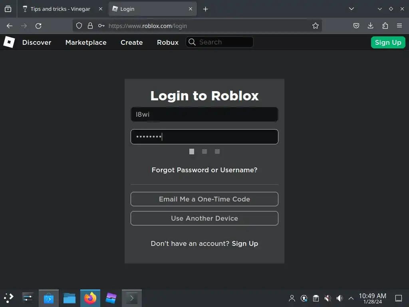This screenshot has width=409, height=307.
Task: Click the username field containing l8wi
Action: pos(204,114)
